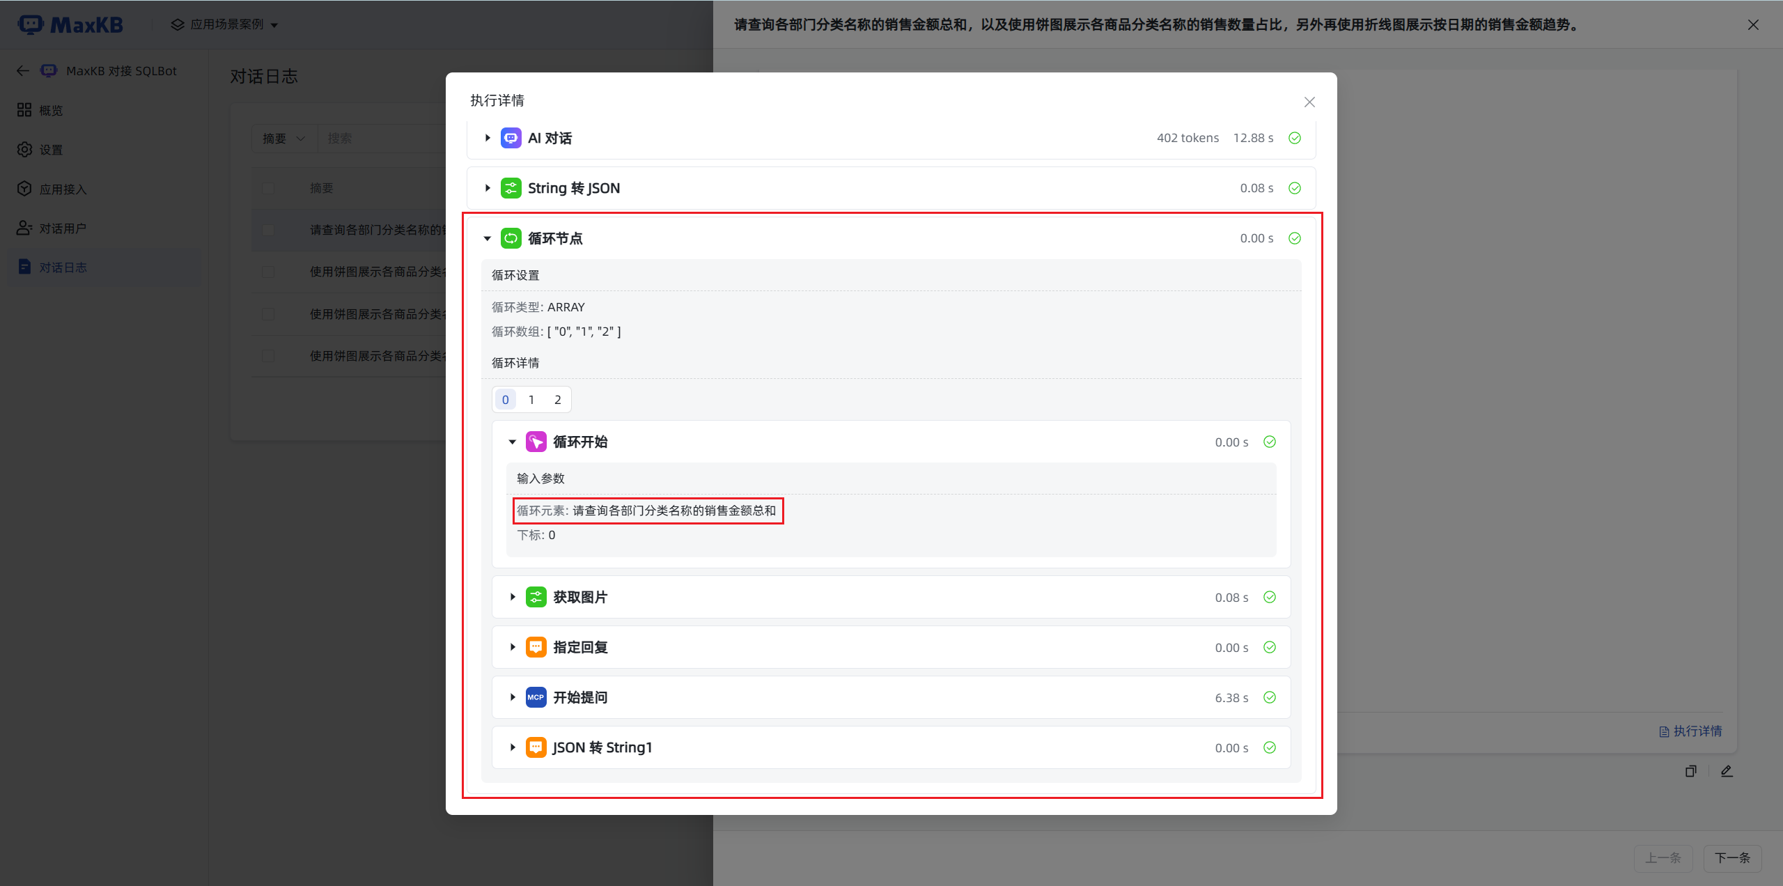Click the String 转 JSON node icon
Viewport: 1783px width, 886px height.
pos(511,188)
